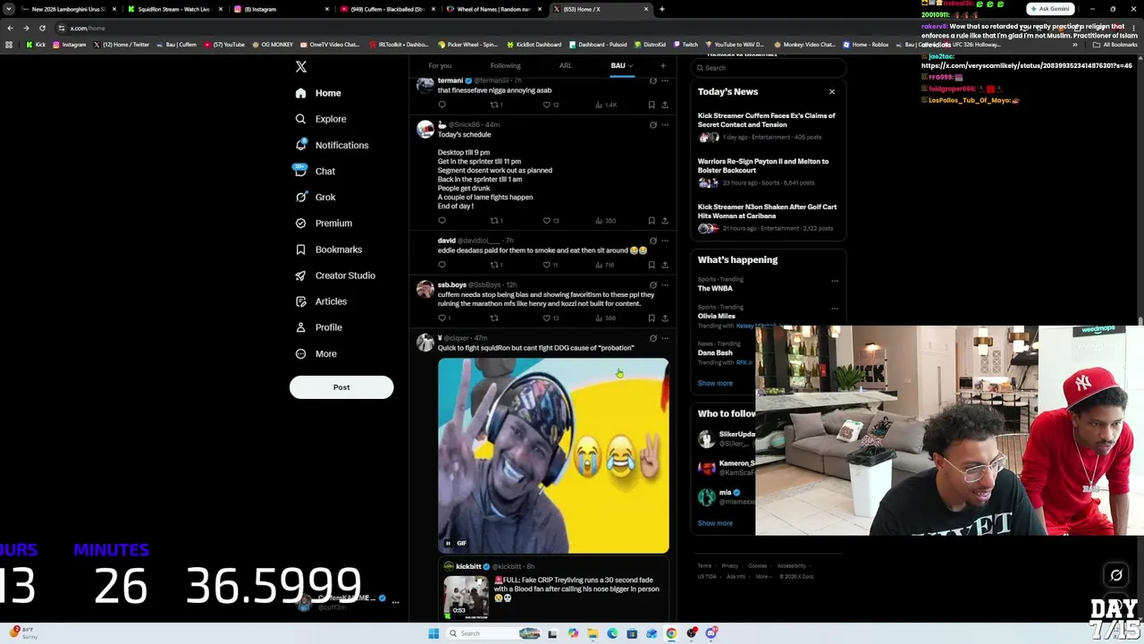Switch to the Instagram browser tab
The height and width of the screenshot is (644, 1144).
coord(281,9)
